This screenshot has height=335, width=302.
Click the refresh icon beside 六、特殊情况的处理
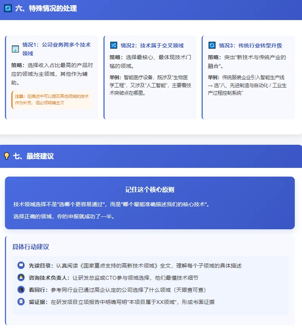[x=8, y=8]
